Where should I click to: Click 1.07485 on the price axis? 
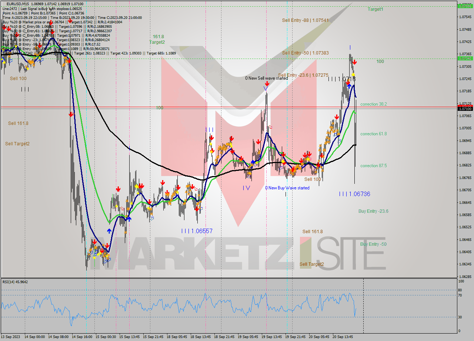pos(465,29)
